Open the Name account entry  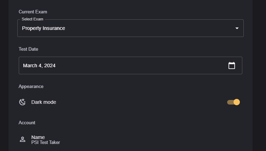pyautogui.click(x=38, y=137)
